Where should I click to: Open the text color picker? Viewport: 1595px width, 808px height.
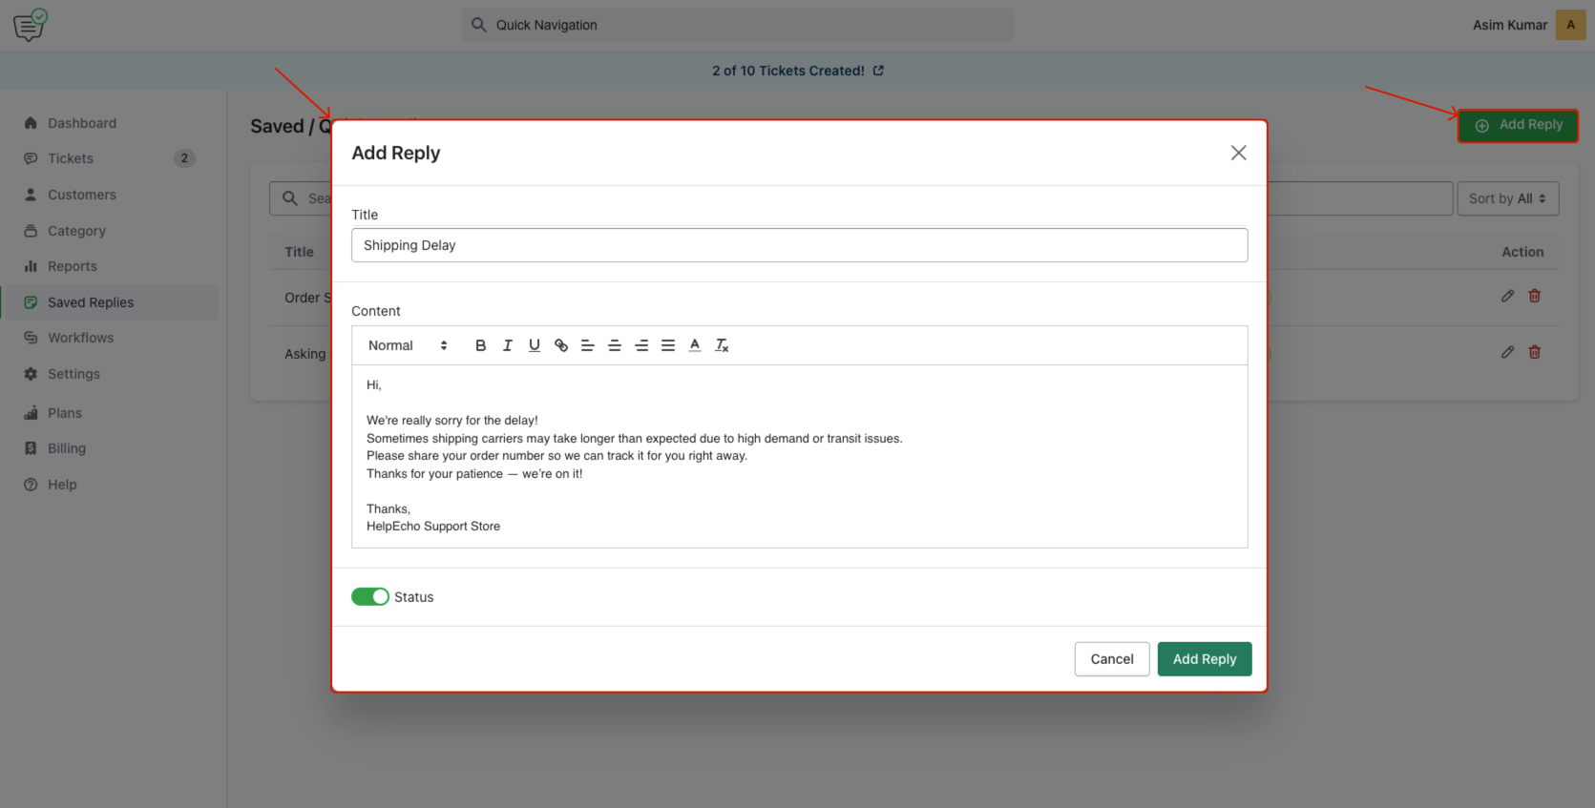(x=695, y=345)
